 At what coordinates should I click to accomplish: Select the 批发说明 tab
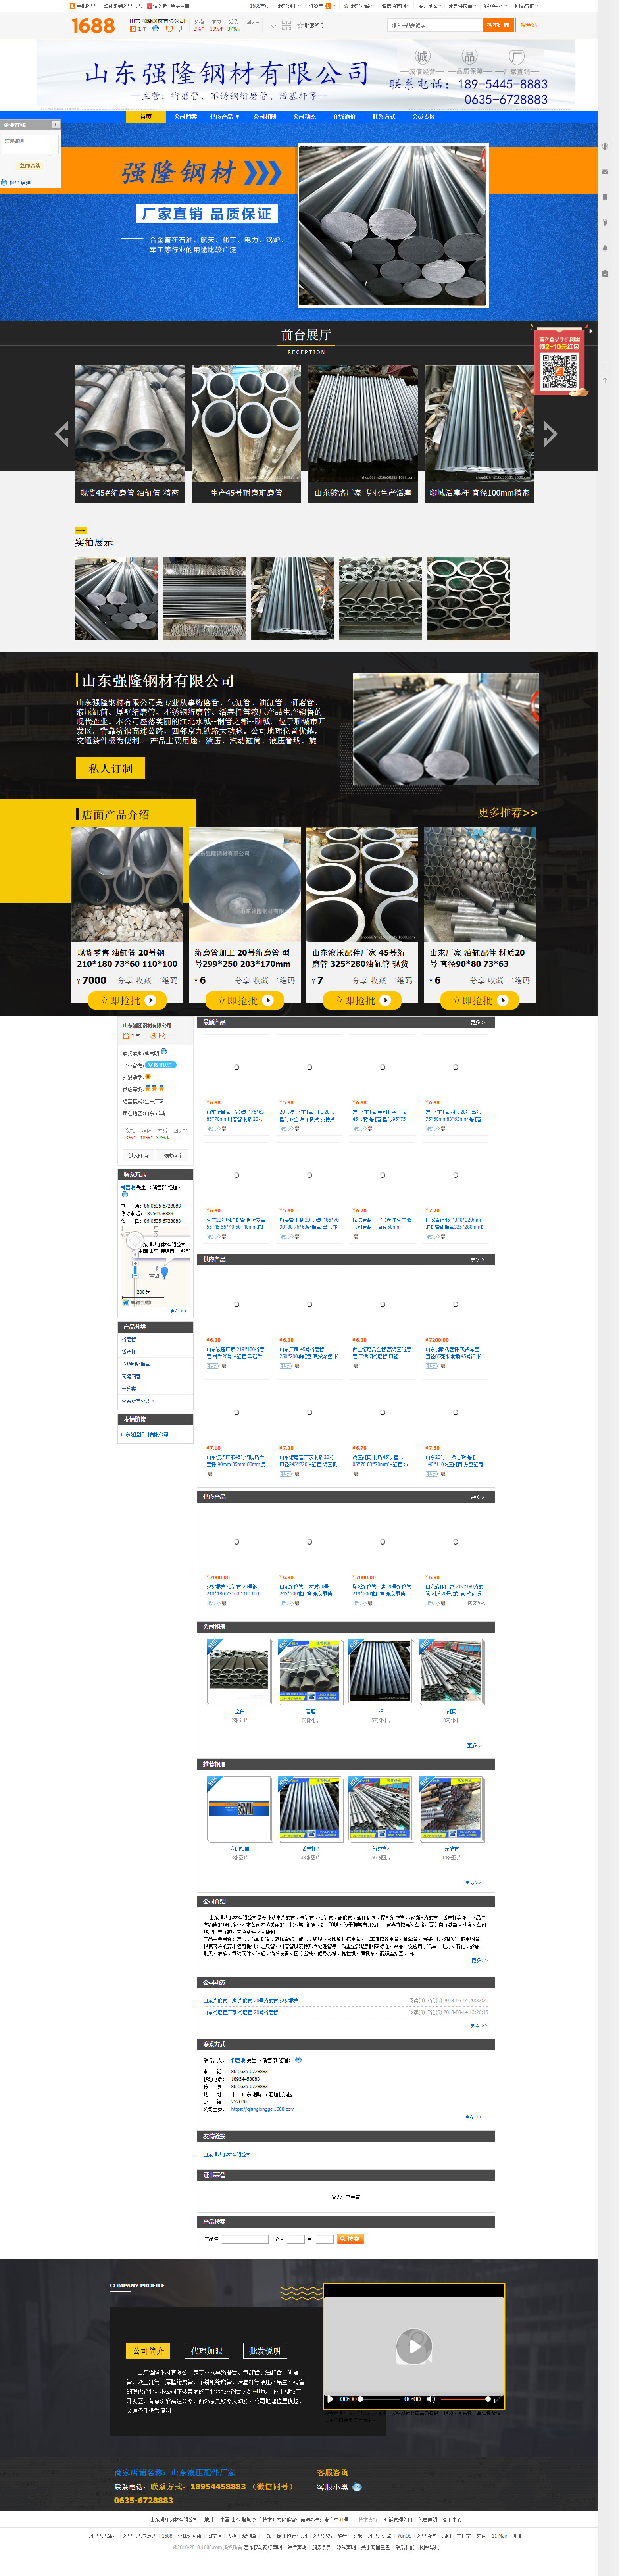(x=265, y=2351)
